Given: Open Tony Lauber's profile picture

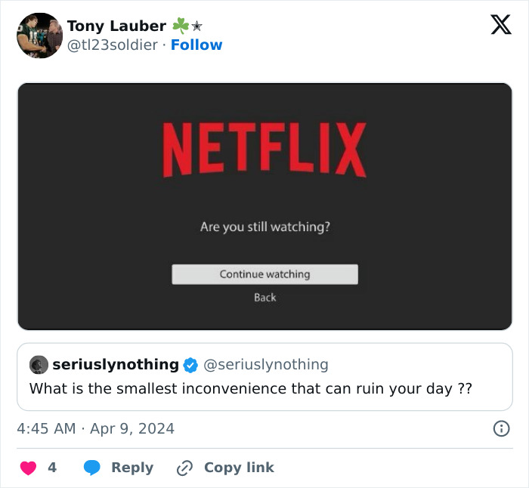Looking at the screenshot, I should 39,36.
